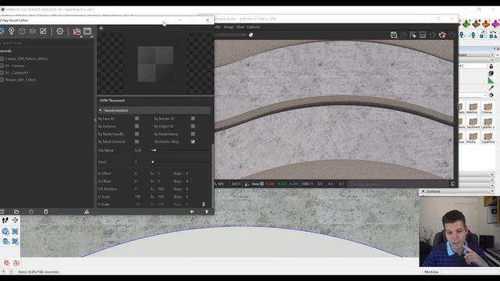This screenshot has height=281, width=500.
Task: Open the Lights tab in V-Ray Asset Editor
Action: click(12, 31)
